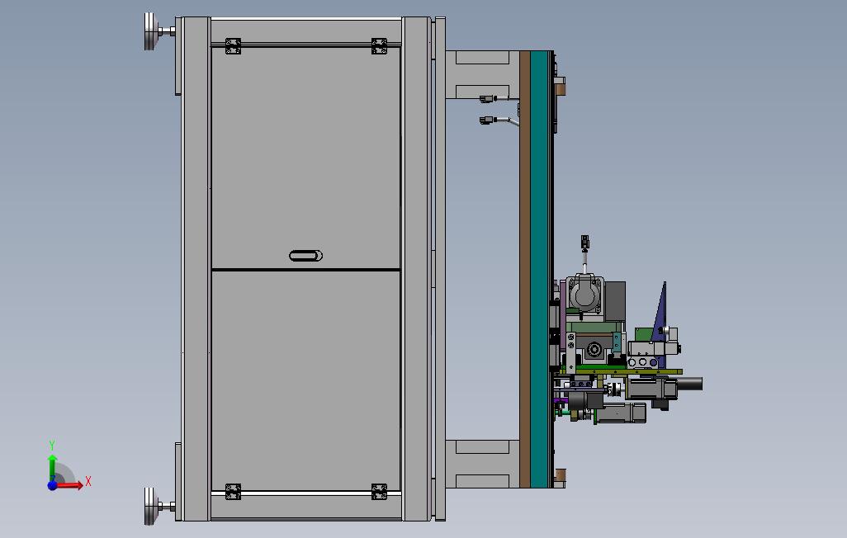Viewport: 847px width, 538px height.
Task: Select the small connector above the motor housing
Action: pos(585,243)
